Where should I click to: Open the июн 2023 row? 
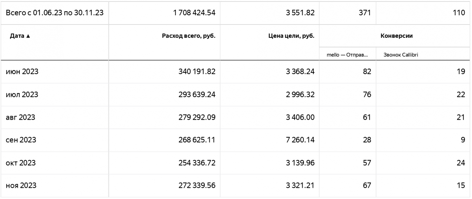[22, 72]
